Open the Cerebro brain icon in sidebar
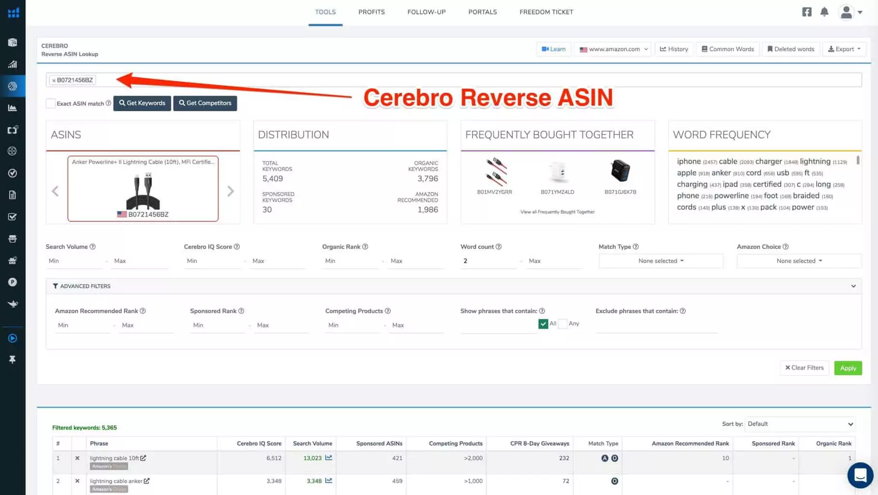 click(13, 86)
